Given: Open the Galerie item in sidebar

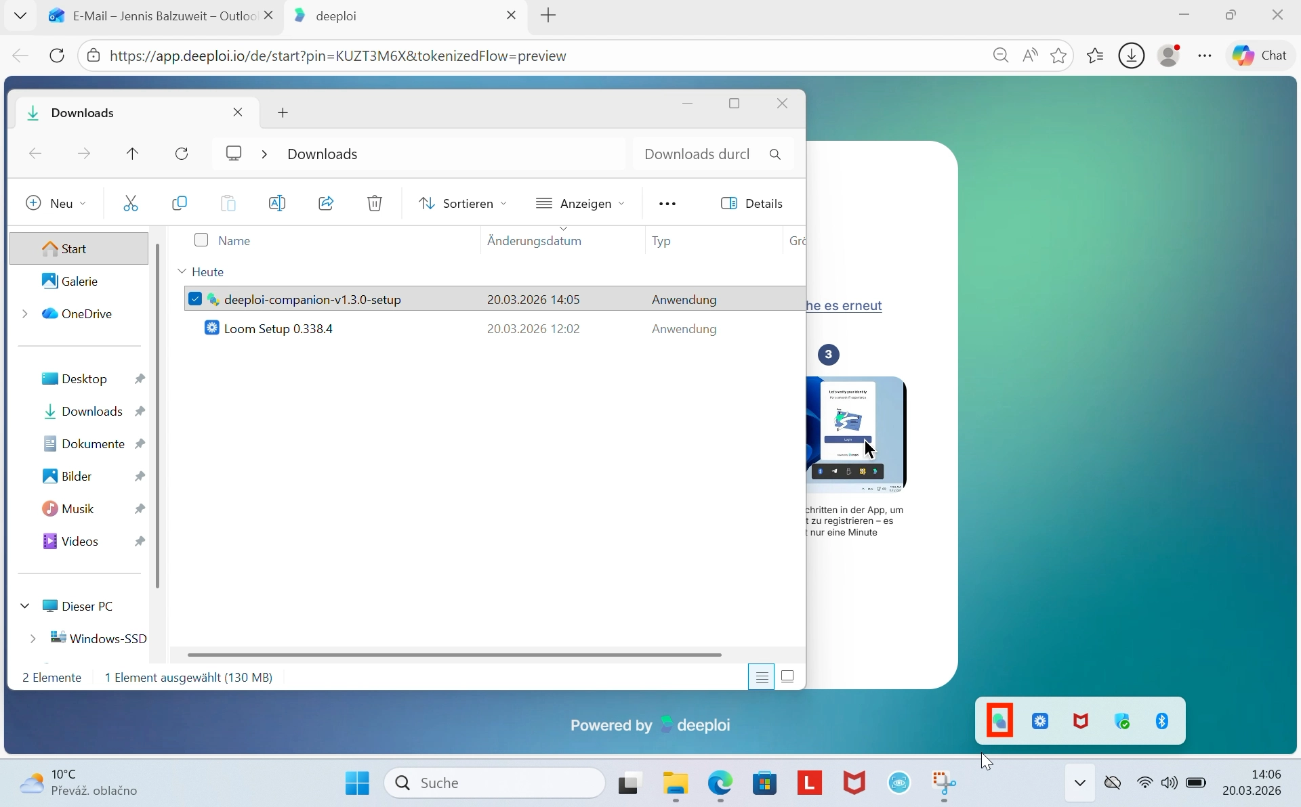Looking at the screenshot, I should point(79,281).
